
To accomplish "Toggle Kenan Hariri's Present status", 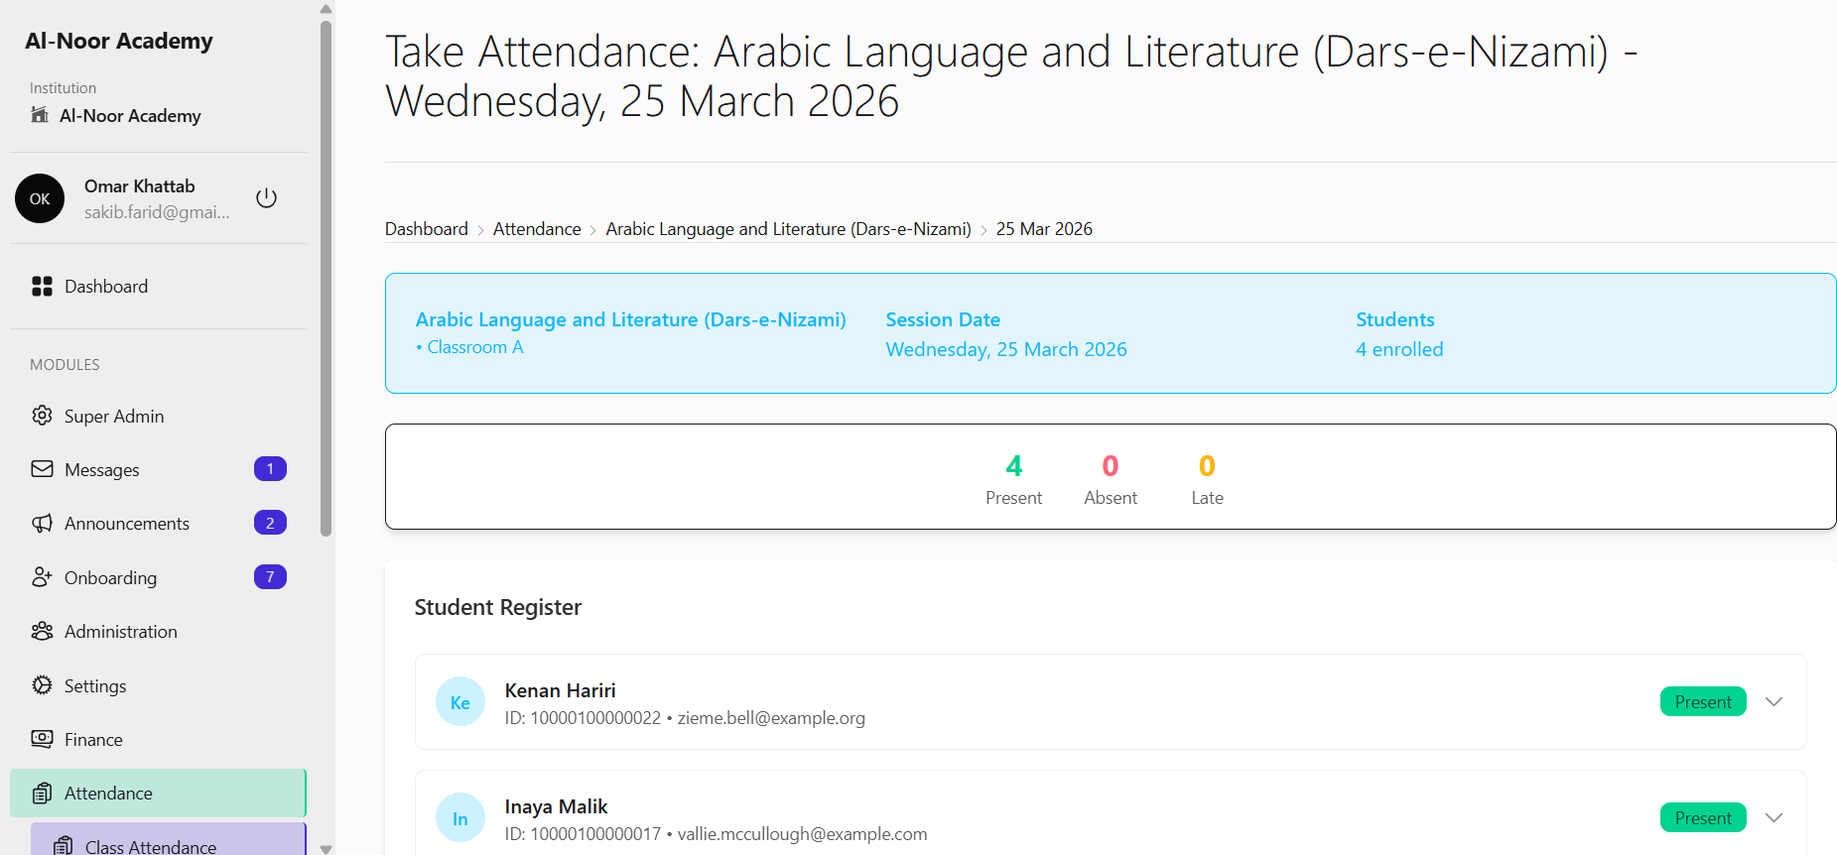I will click(x=1703, y=702).
